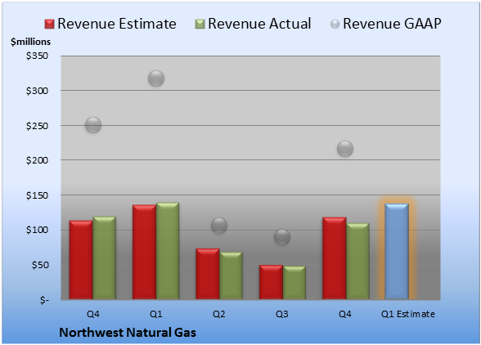The height and width of the screenshot is (345, 481).
Task: Click the $350 axis value
Action: coord(37,56)
